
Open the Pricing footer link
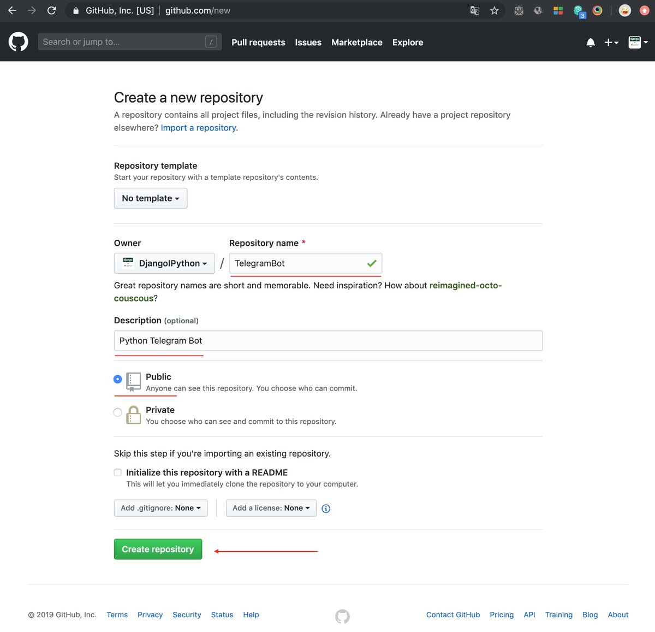click(502, 615)
